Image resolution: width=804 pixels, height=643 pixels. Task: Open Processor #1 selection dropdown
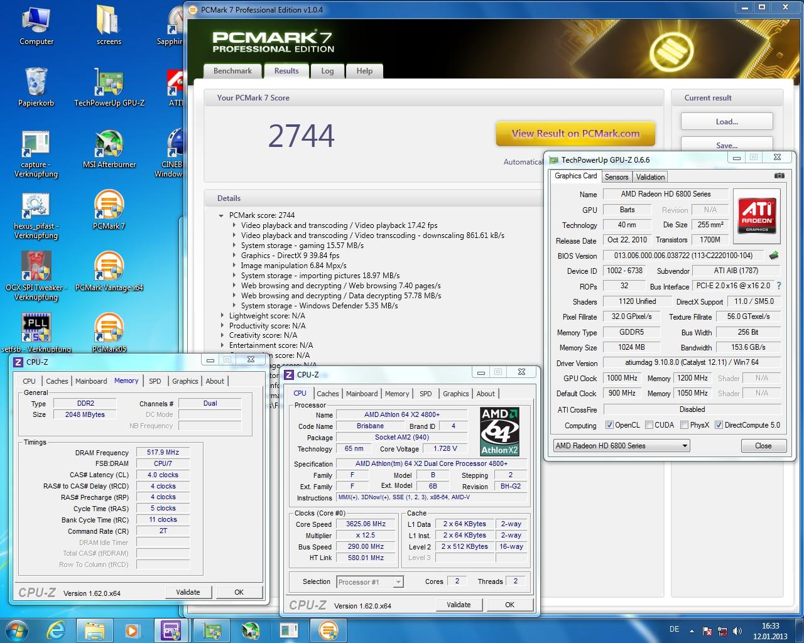click(x=370, y=582)
